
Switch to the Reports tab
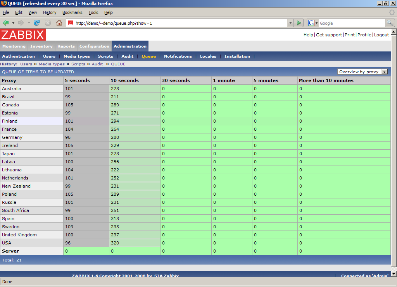pos(66,46)
